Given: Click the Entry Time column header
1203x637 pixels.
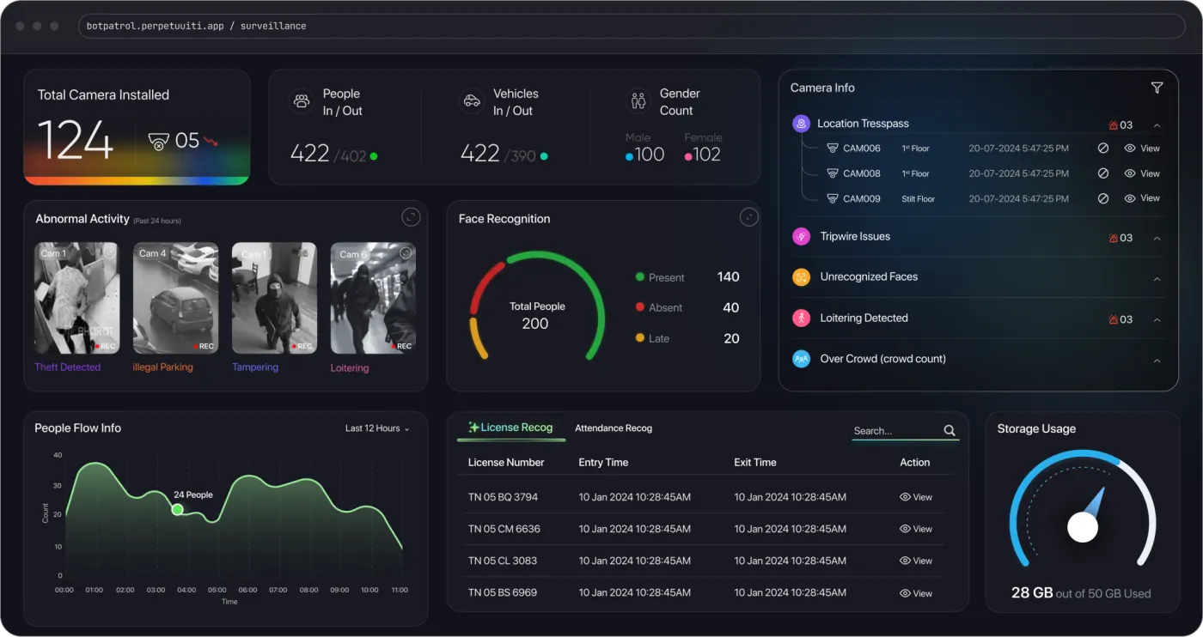Looking at the screenshot, I should point(603,462).
